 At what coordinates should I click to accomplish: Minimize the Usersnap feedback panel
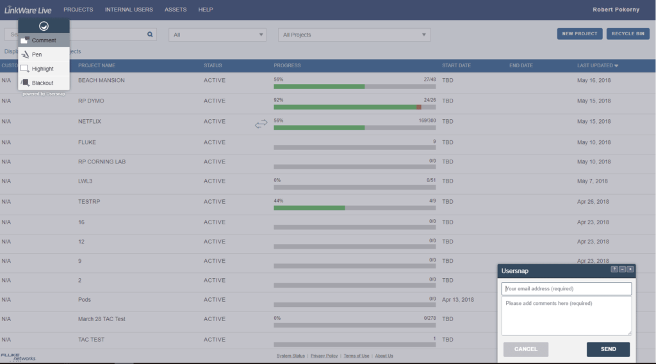[x=622, y=270]
